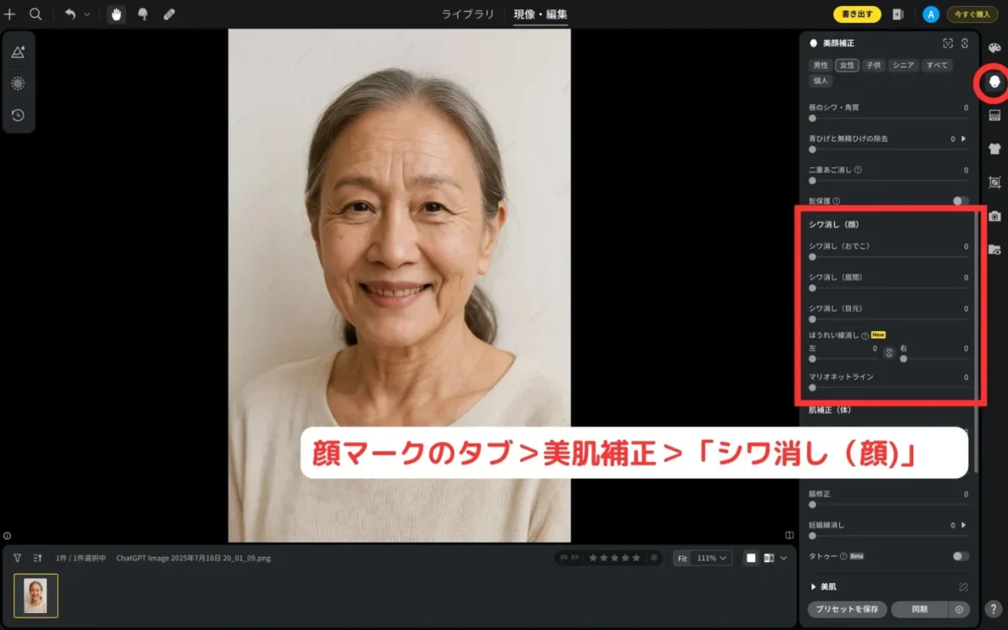
Task: Click the link sync icon in 美顔補正 header
Action: coord(964,43)
